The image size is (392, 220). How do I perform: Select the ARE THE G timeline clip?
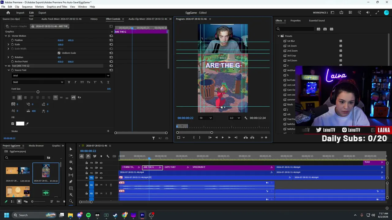coord(152,167)
